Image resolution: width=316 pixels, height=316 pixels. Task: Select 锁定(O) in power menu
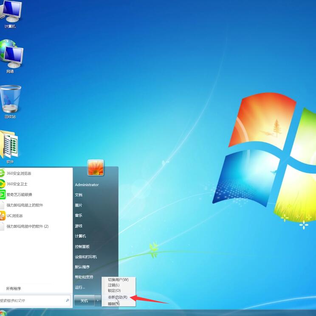coord(118,291)
